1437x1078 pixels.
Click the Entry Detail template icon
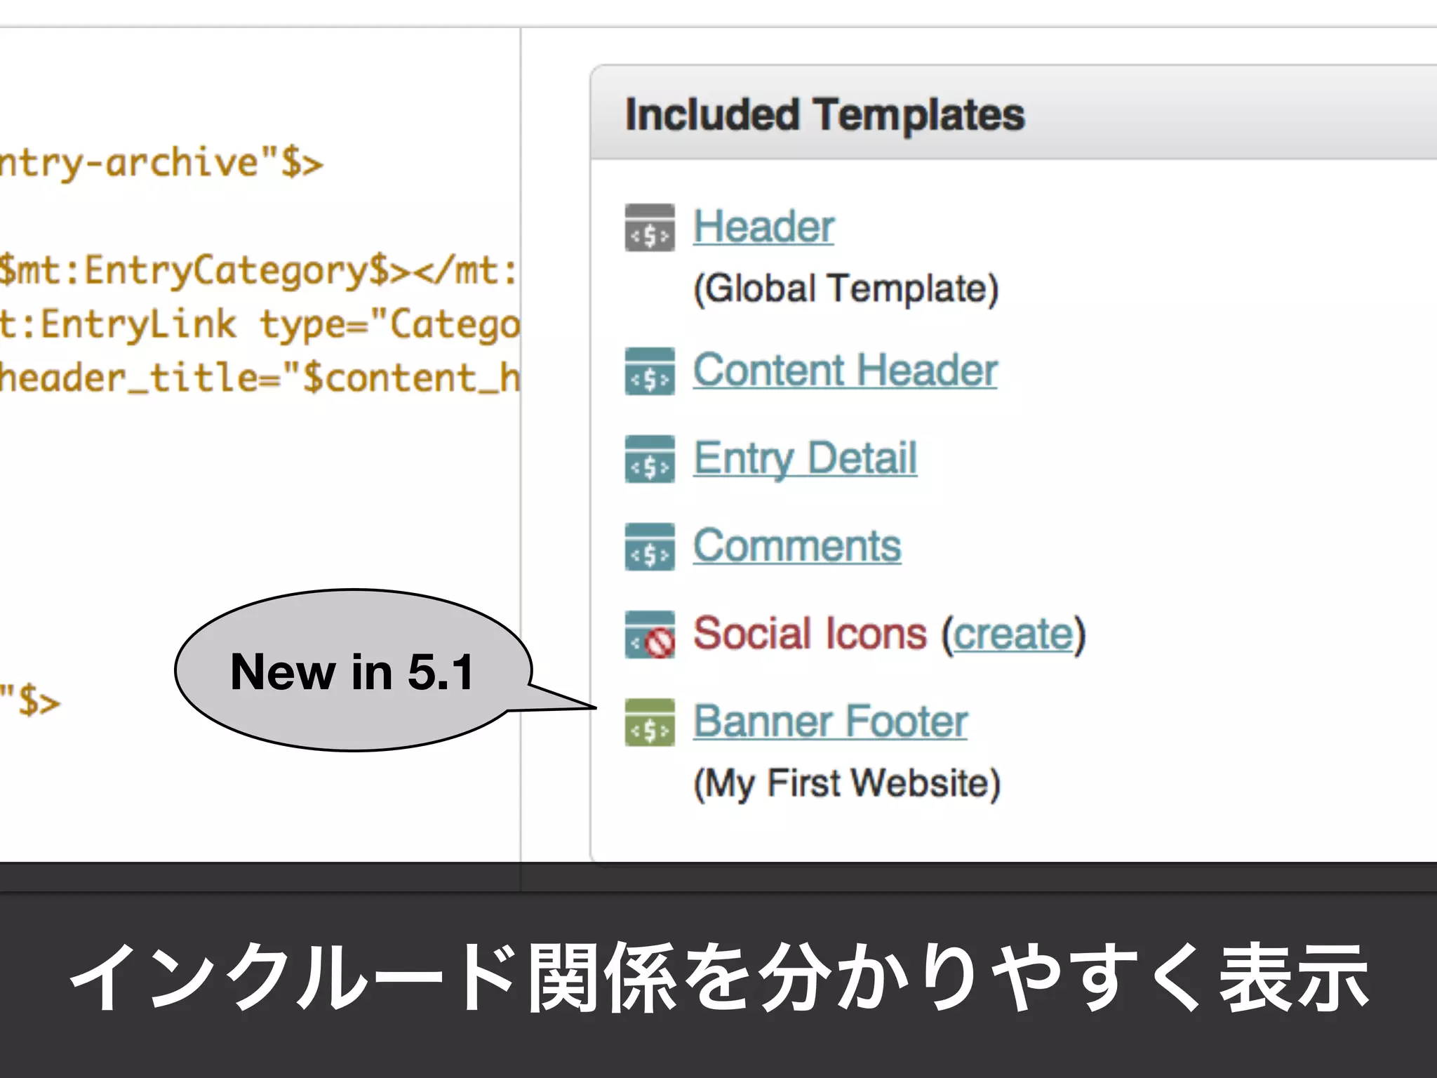tap(650, 459)
